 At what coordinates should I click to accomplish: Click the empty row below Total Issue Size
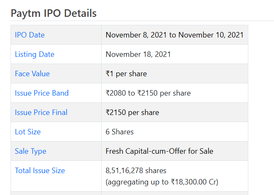click(x=129, y=193)
